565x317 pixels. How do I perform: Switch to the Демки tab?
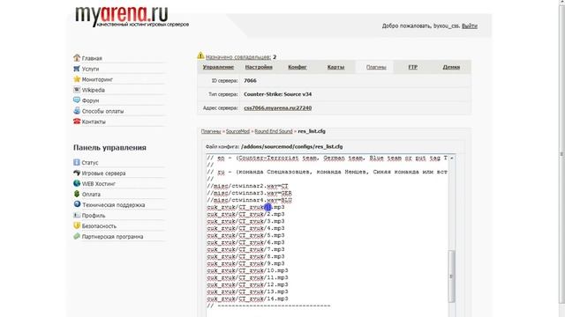(x=451, y=67)
